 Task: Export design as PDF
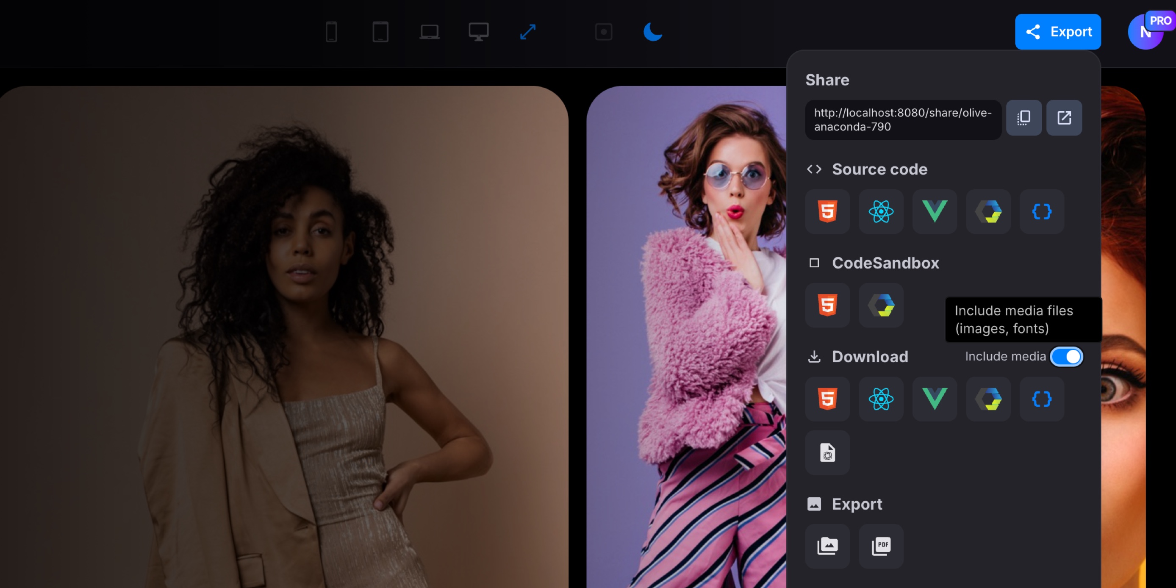click(881, 546)
